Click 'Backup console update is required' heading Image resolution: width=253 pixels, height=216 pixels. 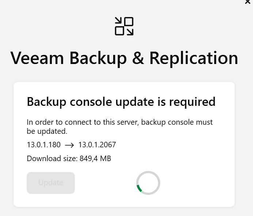point(121,101)
